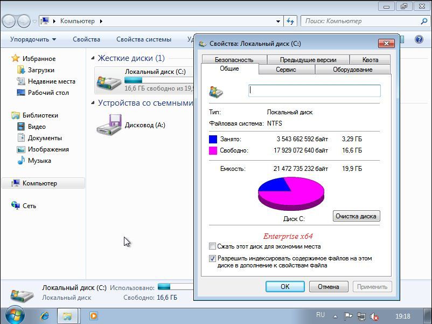432x324 pixels.
Task: Click the Отмена button
Action: click(328, 287)
